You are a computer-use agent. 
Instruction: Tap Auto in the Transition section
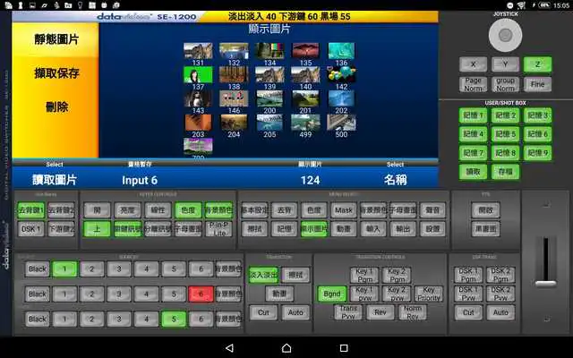click(x=295, y=312)
